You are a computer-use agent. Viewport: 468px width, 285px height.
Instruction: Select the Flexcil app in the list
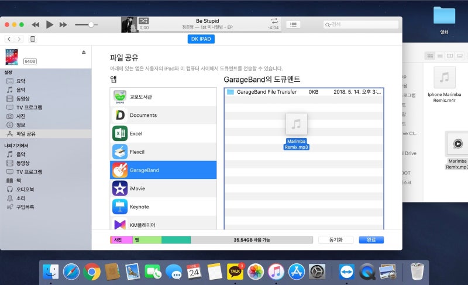click(163, 152)
